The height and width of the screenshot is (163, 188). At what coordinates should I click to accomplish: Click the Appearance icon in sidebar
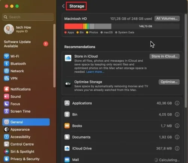point(6,129)
